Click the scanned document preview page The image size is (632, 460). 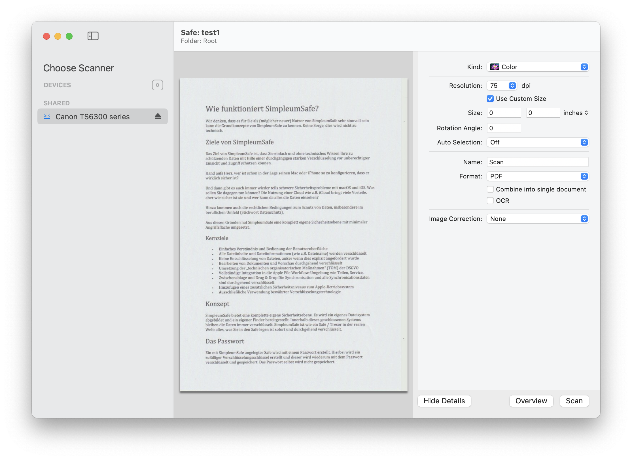(293, 235)
